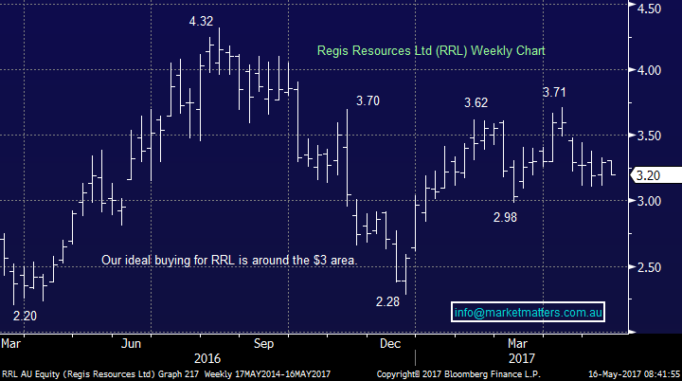Image resolution: width=682 pixels, height=381 pixels.
Task: Click the Weekly 17MAY2014-16MAY2017 range text
Action: click(x=267, y=374)
